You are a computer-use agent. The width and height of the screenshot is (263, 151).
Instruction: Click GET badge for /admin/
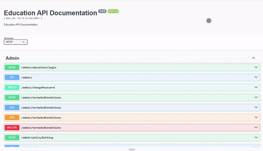click(12, 77)
